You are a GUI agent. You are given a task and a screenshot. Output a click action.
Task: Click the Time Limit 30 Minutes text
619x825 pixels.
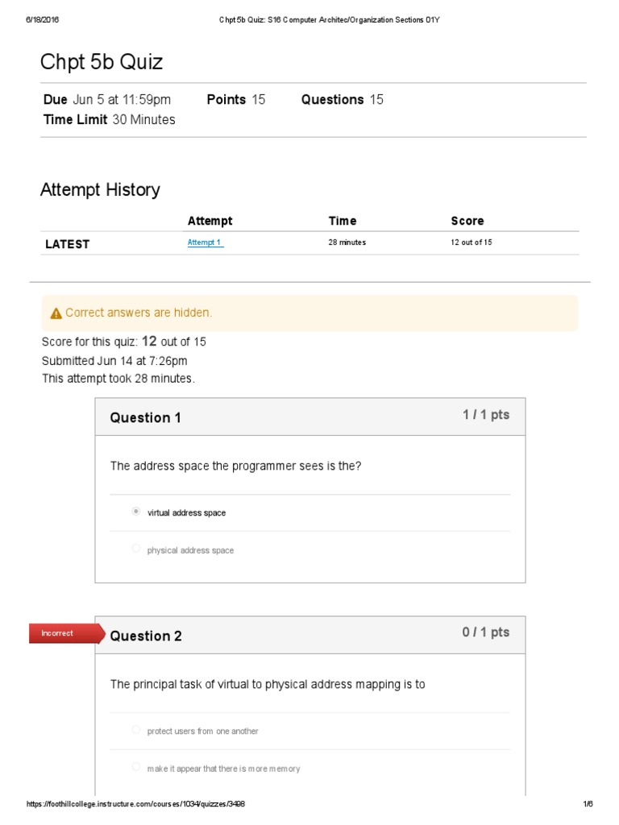[x=109, y=119]
